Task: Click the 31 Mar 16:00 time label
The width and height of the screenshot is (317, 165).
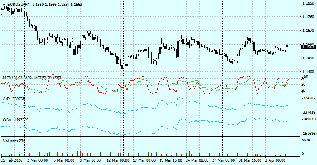Action: (250, 160)
